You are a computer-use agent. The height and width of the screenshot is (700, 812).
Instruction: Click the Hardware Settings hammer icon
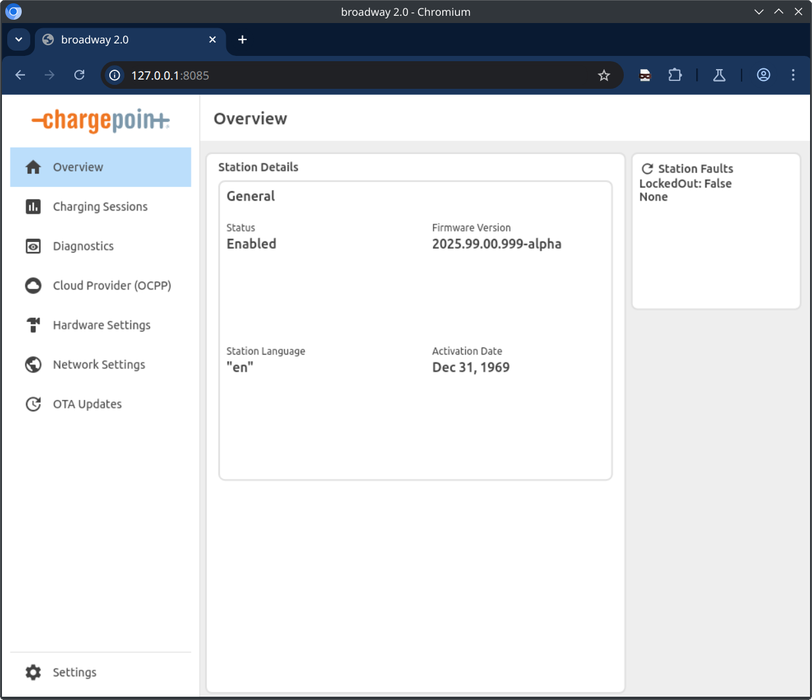click(x=33, y=325)
